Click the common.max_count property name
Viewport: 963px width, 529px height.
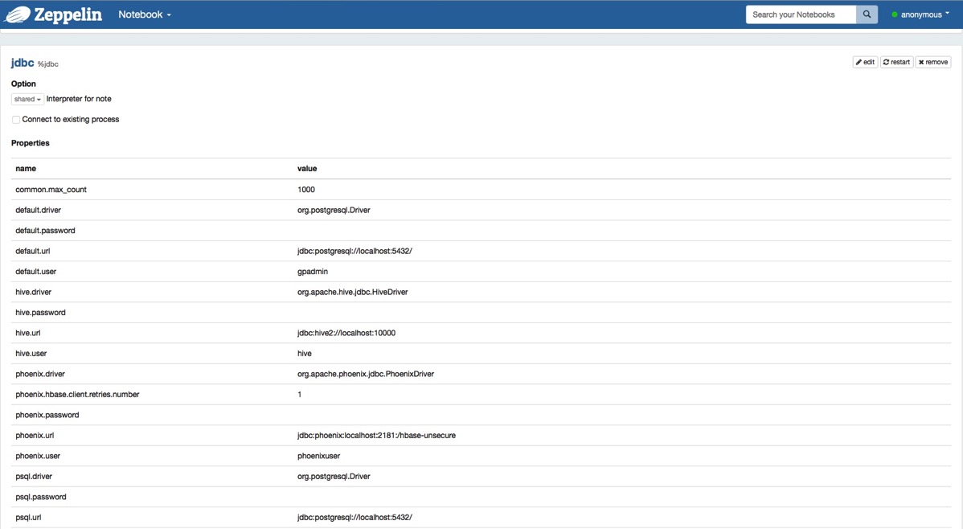51,190
